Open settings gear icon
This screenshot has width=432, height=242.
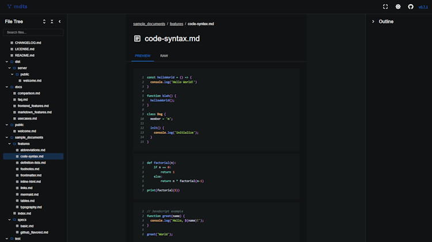click(398, 6)
